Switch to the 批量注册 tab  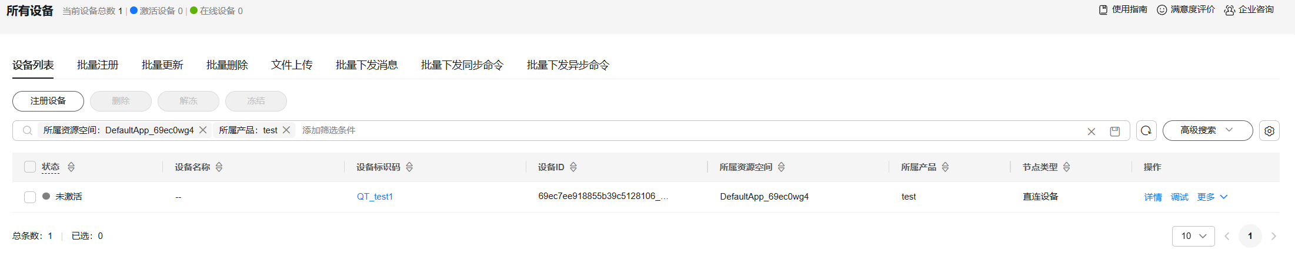[x=98, y=65]
